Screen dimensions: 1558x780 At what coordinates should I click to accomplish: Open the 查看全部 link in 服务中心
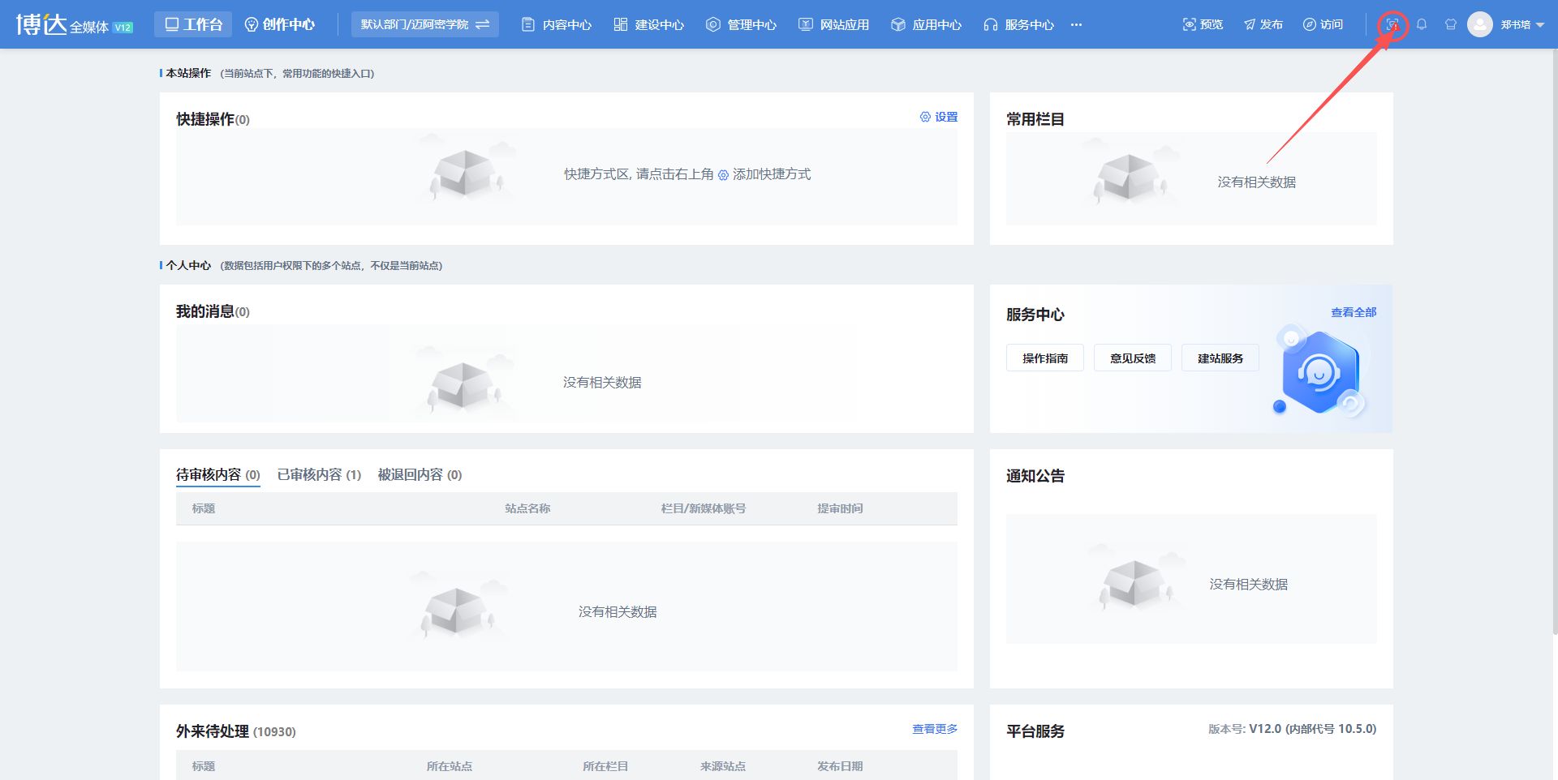click(x=1353, y=312)
